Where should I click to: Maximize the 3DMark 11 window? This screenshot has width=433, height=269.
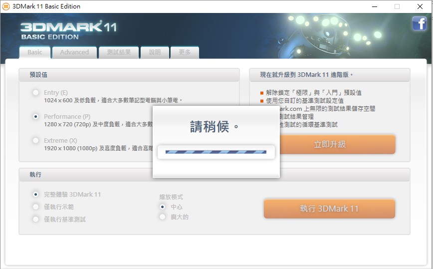coord(397,6)
